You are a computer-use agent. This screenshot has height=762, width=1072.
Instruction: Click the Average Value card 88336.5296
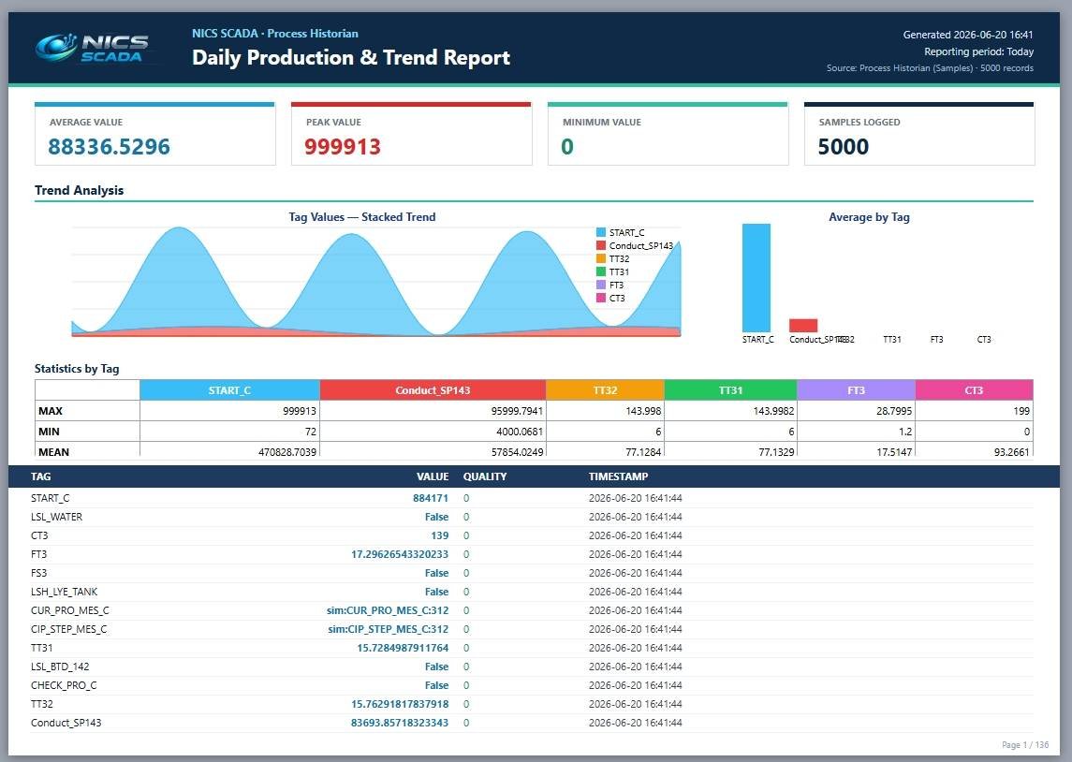point(155,134)
